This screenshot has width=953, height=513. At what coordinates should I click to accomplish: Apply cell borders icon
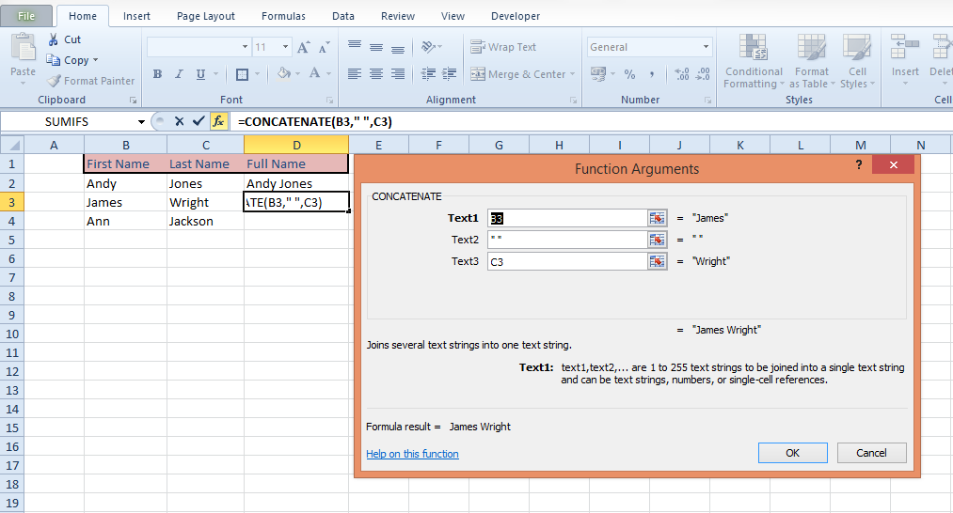242,74
